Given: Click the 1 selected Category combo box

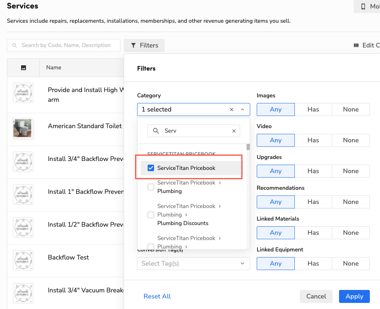Looking at the screenshot, I should coord(193,109).
